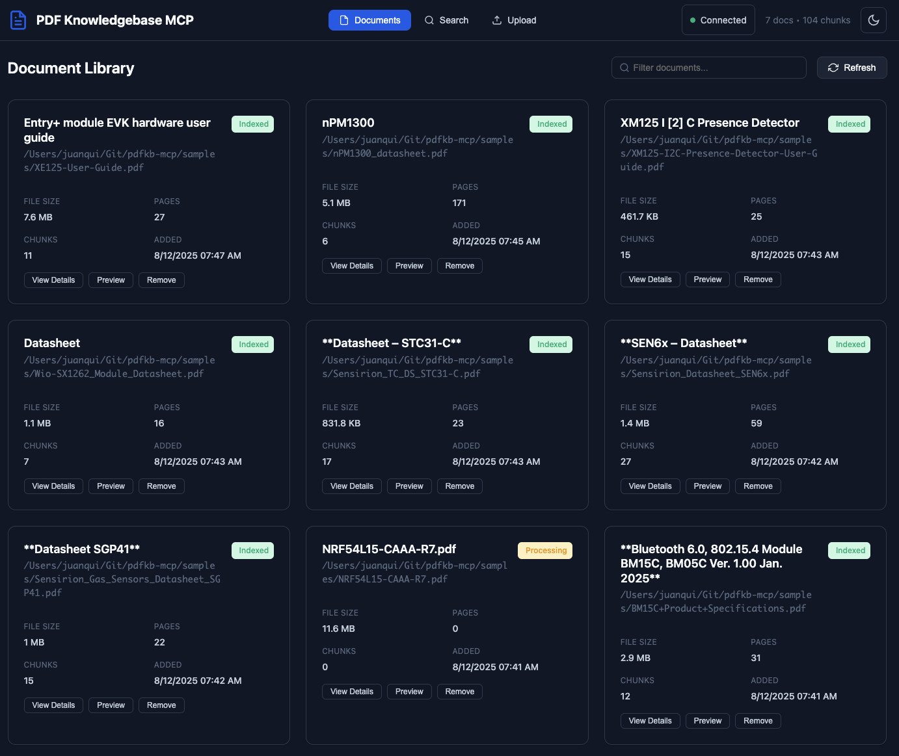This screenshot has width=899, height=756.
Task: Click the Search magnifier icon in navigation
Action: coord(429,20)
